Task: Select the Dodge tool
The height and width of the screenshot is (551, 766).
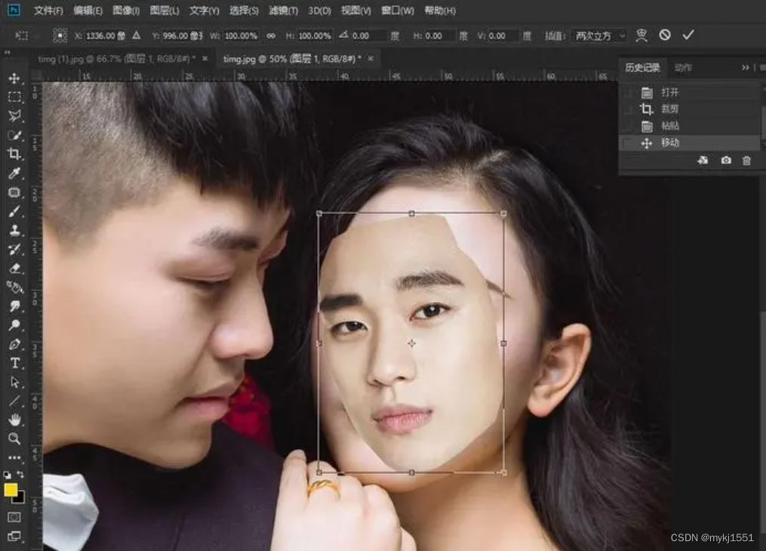Action: coord(14,325)
